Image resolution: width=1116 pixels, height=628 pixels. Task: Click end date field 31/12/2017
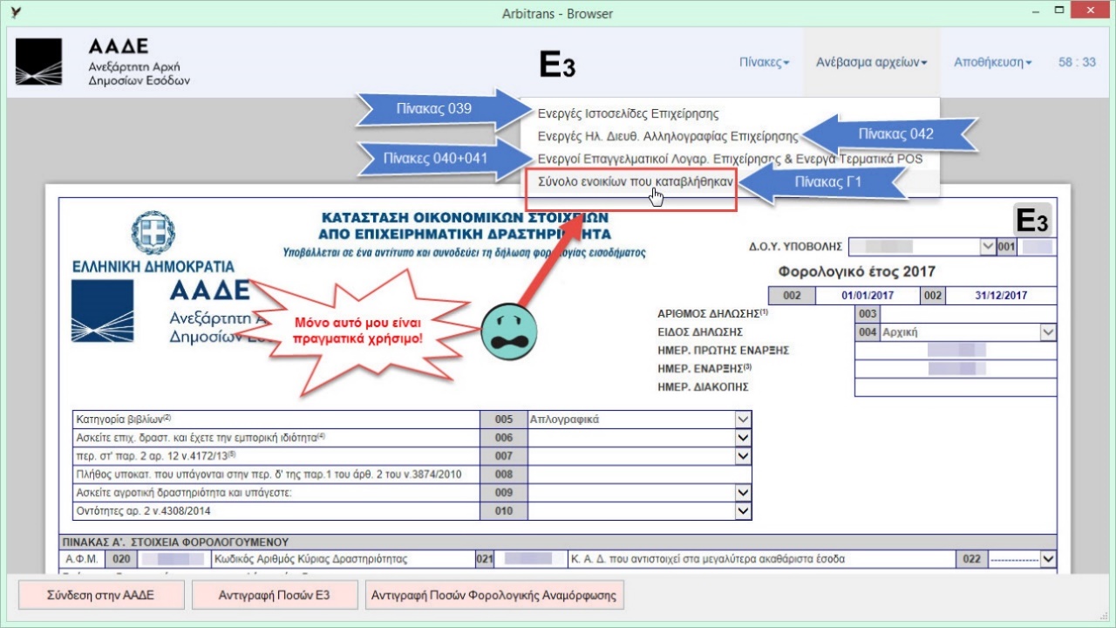pyautogui.click(x=1001, y=296)
